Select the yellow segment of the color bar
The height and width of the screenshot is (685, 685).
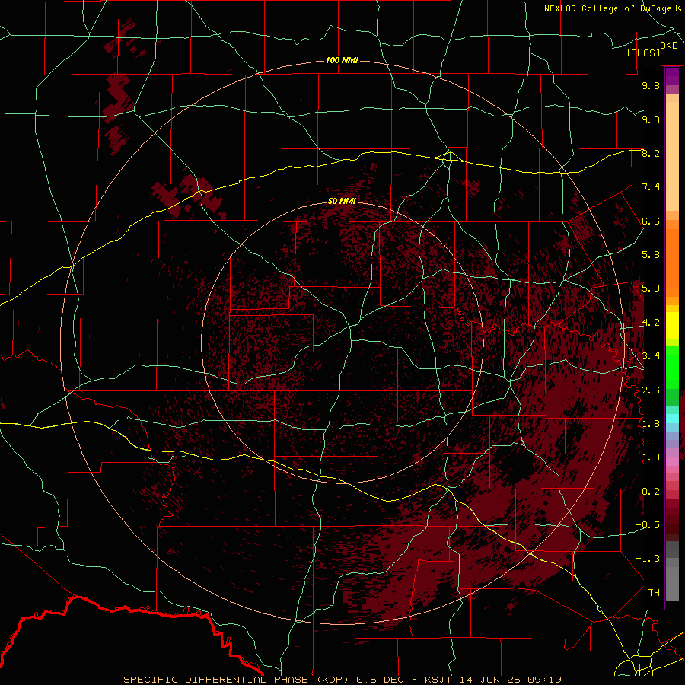[x=672, y=326]
